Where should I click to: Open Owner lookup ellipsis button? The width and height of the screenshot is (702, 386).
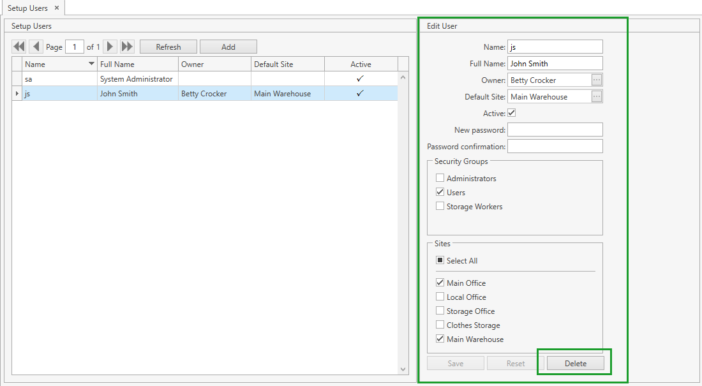coord(597,80)
